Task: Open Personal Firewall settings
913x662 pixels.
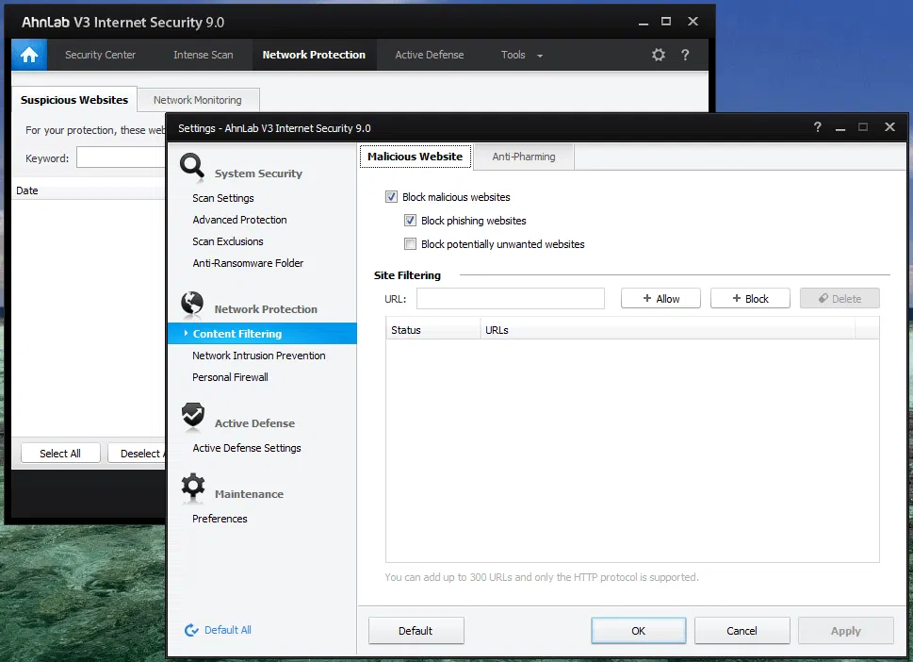Action: (x=230, y=377)
